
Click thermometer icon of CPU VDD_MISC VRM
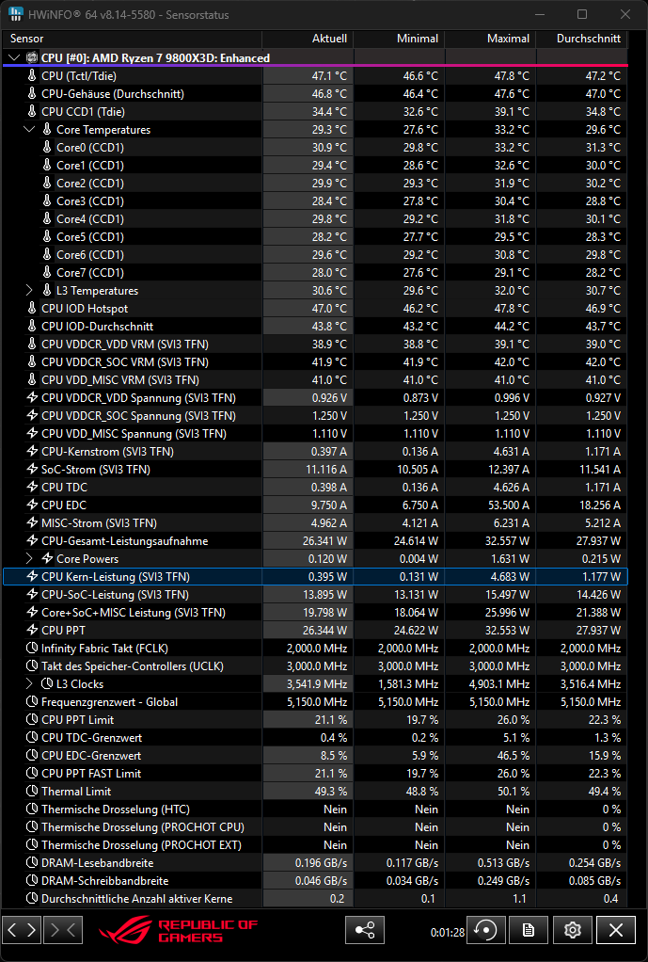point(33,379)
